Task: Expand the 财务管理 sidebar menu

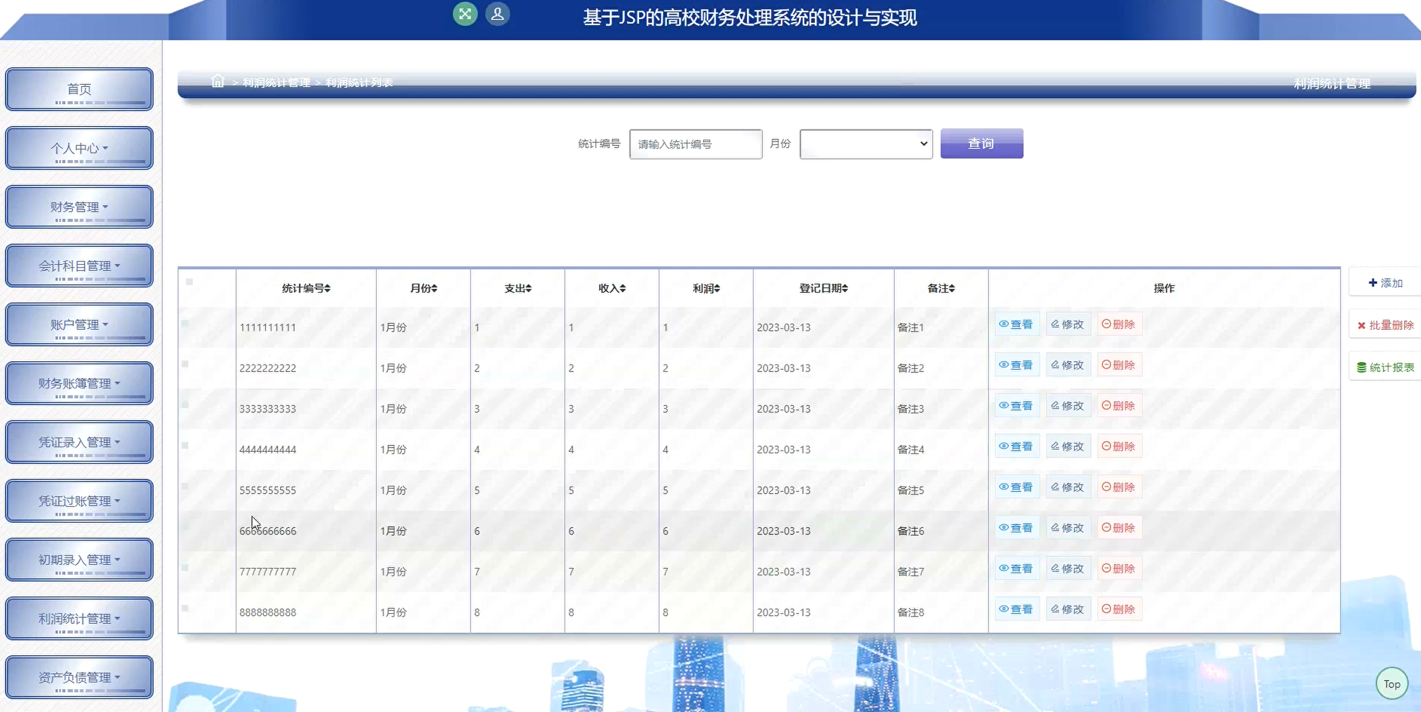Action: pyautogui.click(x=79, y=208)
